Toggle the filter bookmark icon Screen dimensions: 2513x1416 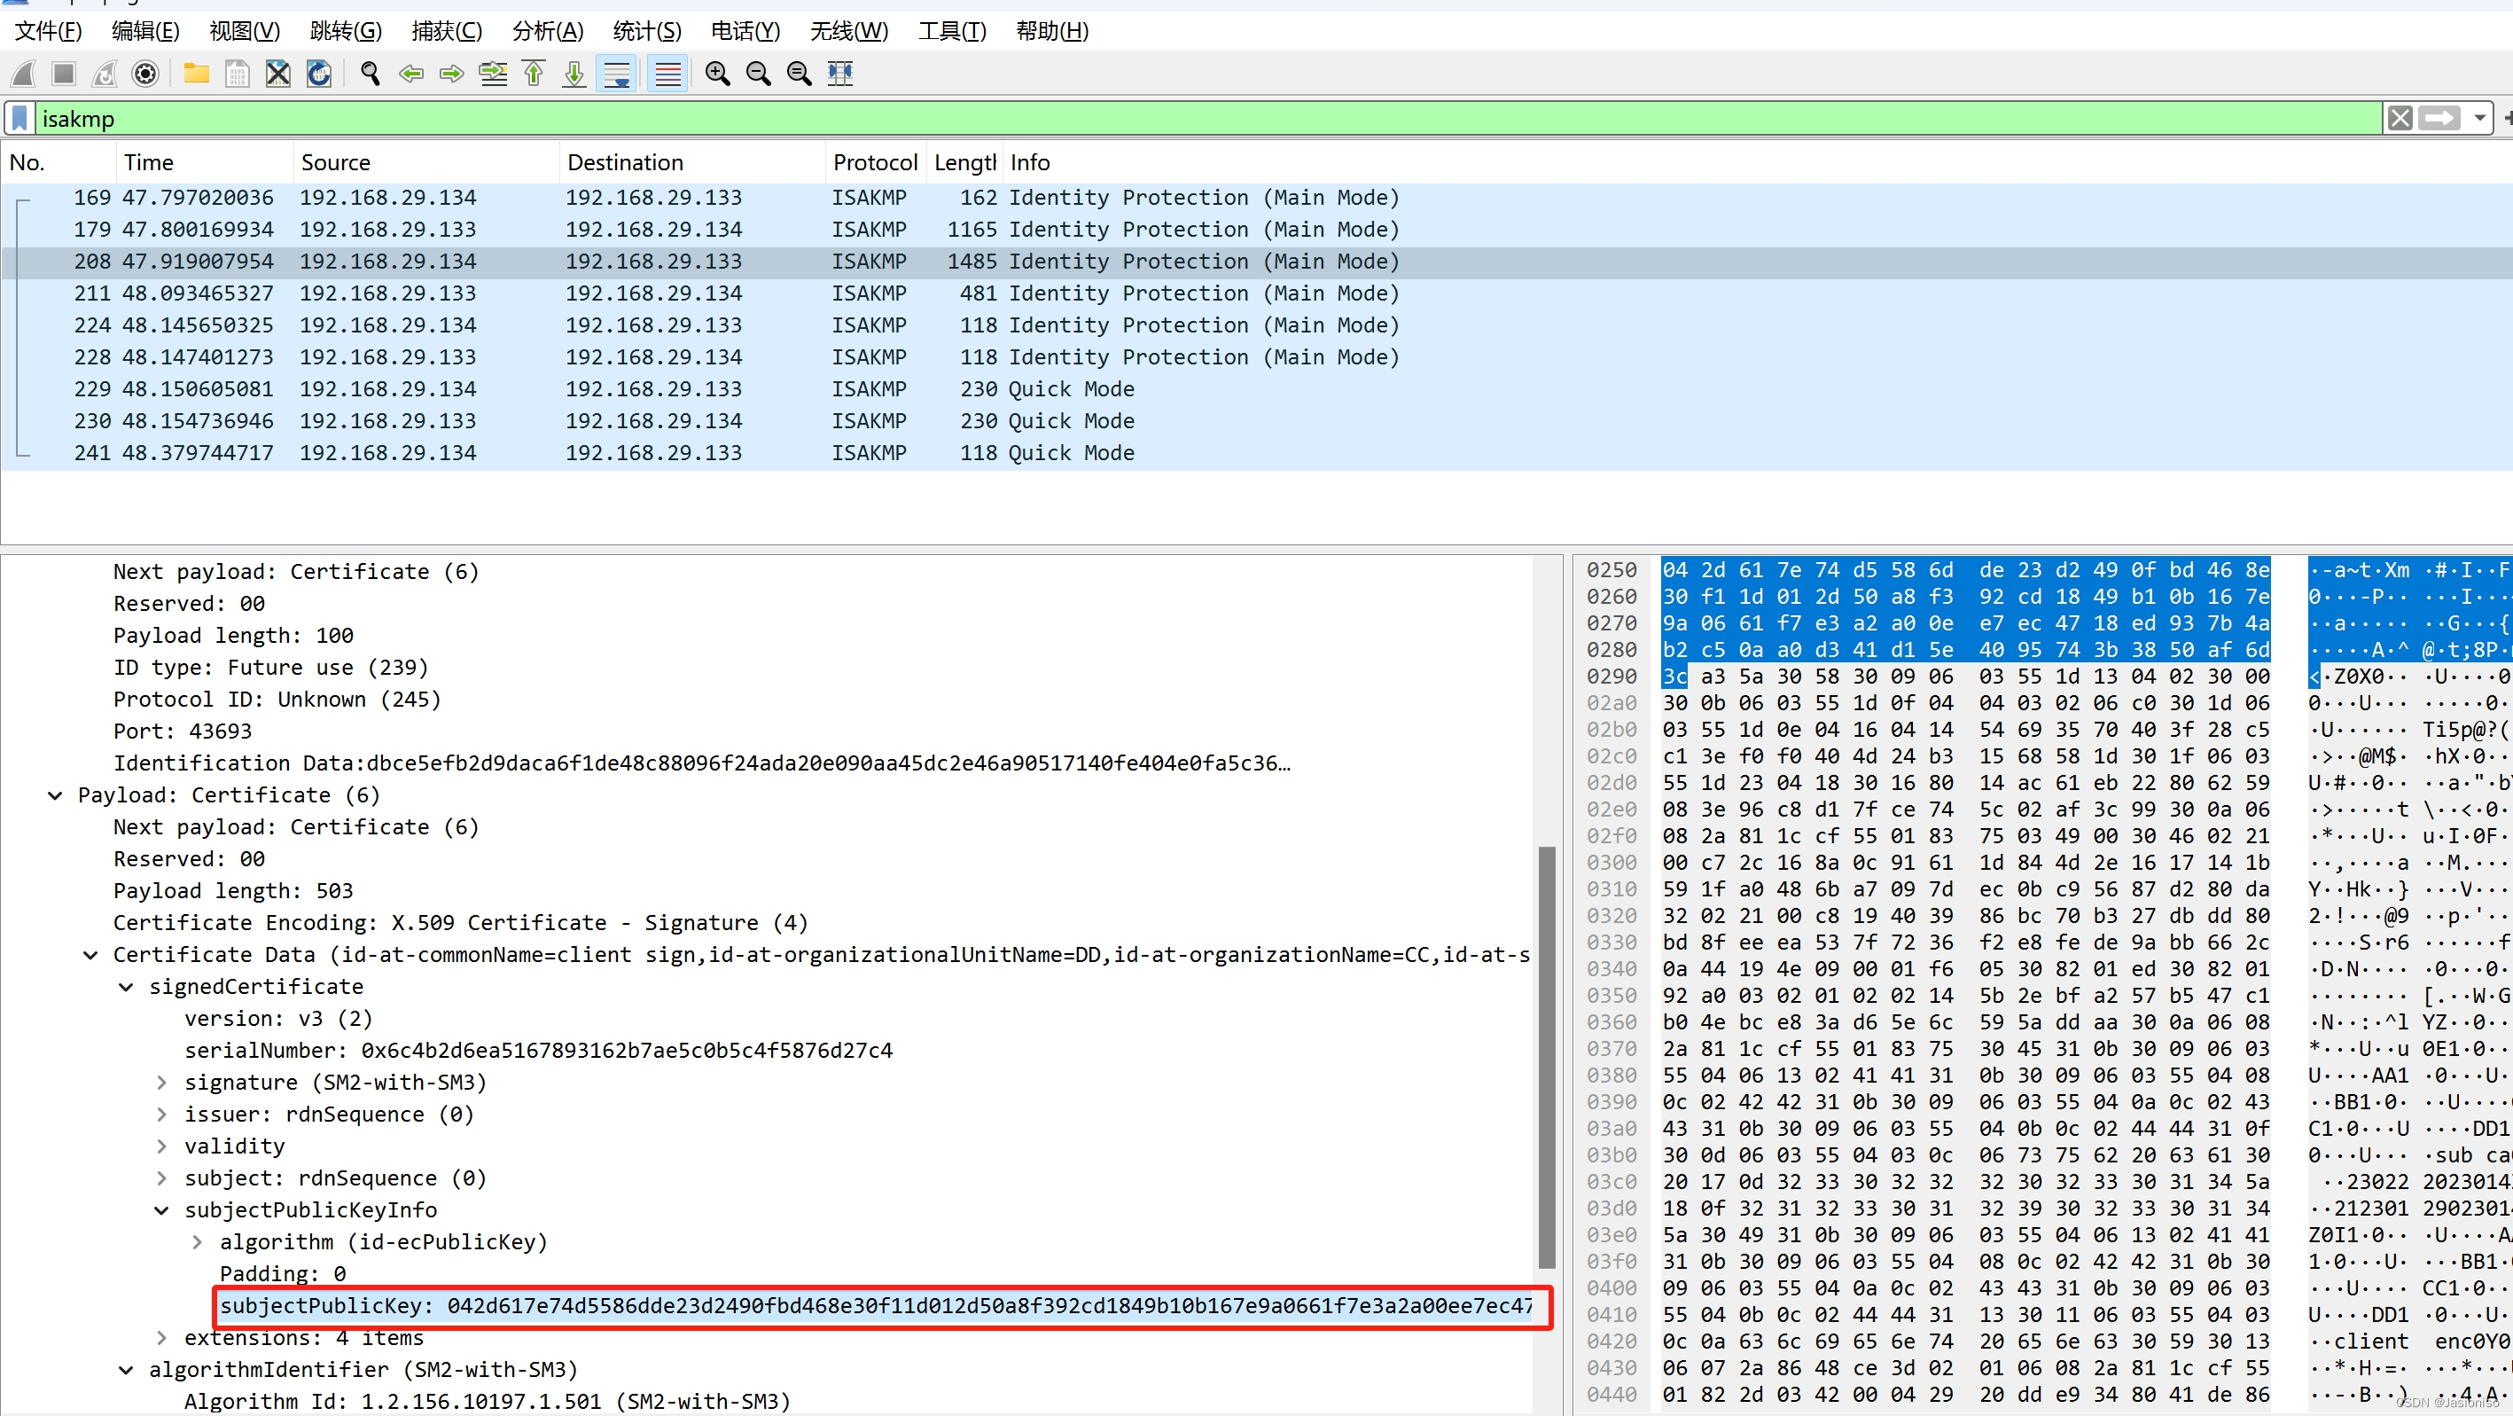coord(20,119)
